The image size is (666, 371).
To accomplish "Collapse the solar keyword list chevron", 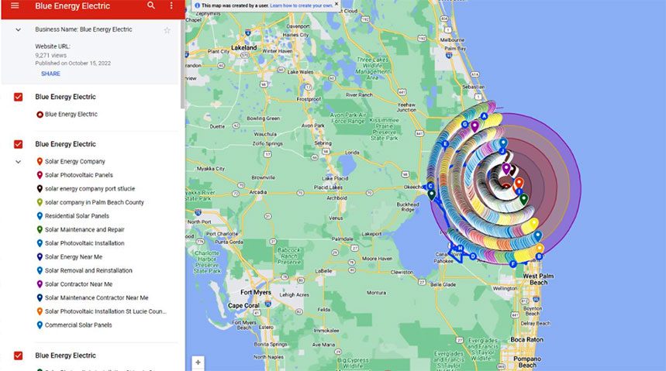I will point(19,162).
